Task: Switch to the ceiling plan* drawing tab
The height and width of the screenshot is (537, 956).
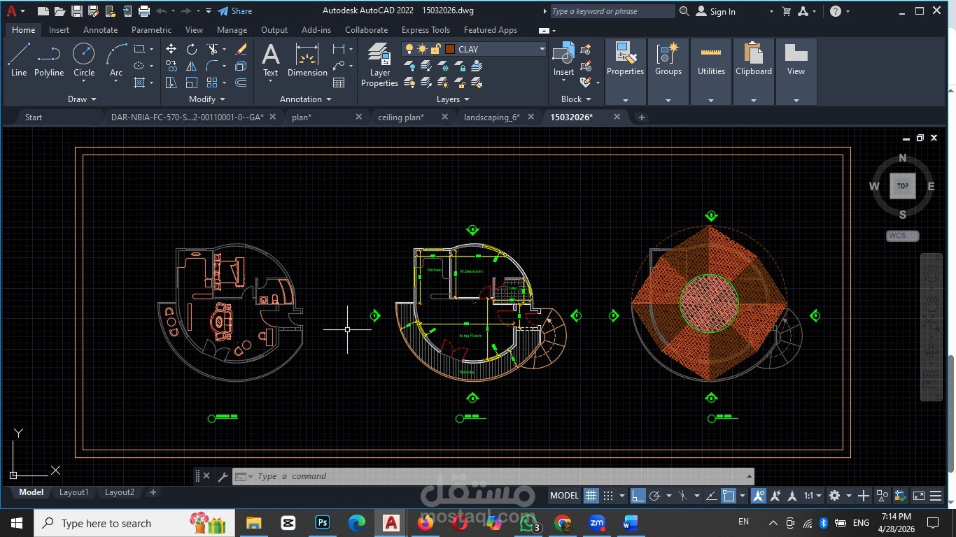Action: 401,117
